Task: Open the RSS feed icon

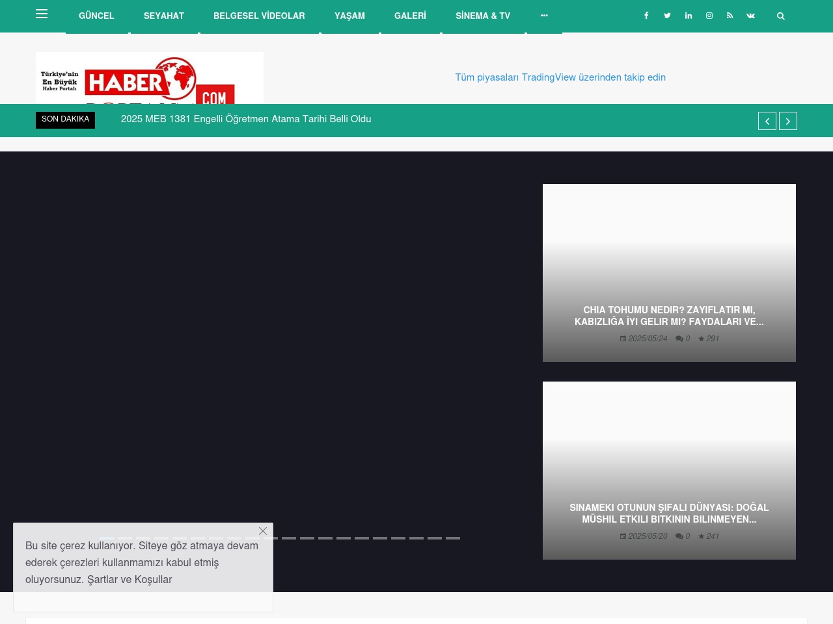Action: click(730, 16)
